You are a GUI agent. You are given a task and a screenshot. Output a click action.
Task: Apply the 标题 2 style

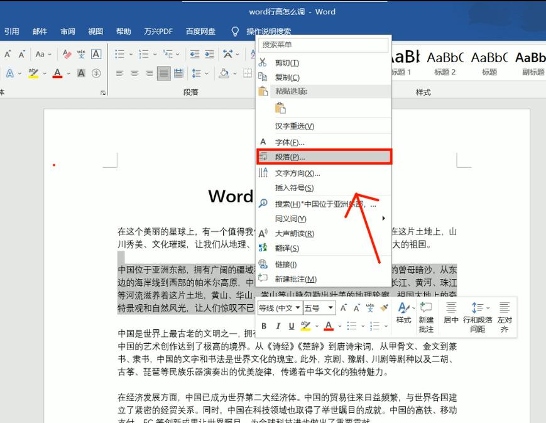445,63
